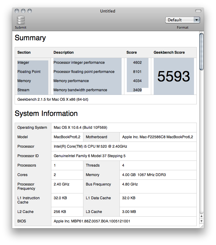Click the 3.00 MB L3 cache value
The width and height of the screenshot is (216, 245).
(129, 212)
